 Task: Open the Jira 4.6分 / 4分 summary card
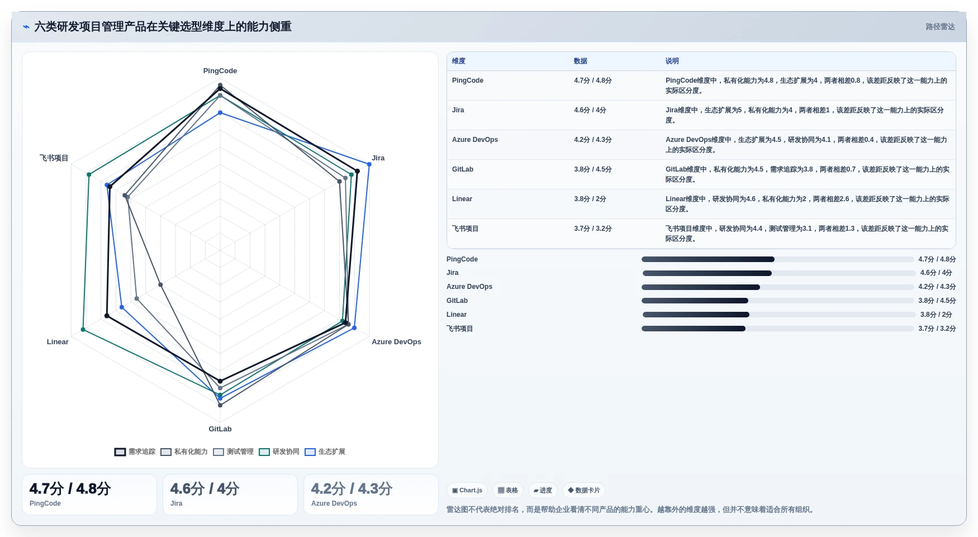230,495
